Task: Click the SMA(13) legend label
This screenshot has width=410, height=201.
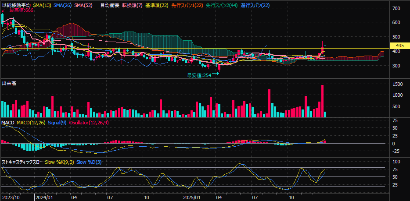Action: pyautogui.click(x=42, y=4)
